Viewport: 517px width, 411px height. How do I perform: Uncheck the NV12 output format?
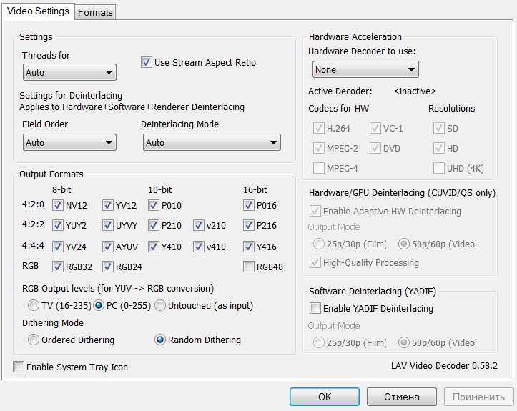[59, 206]
